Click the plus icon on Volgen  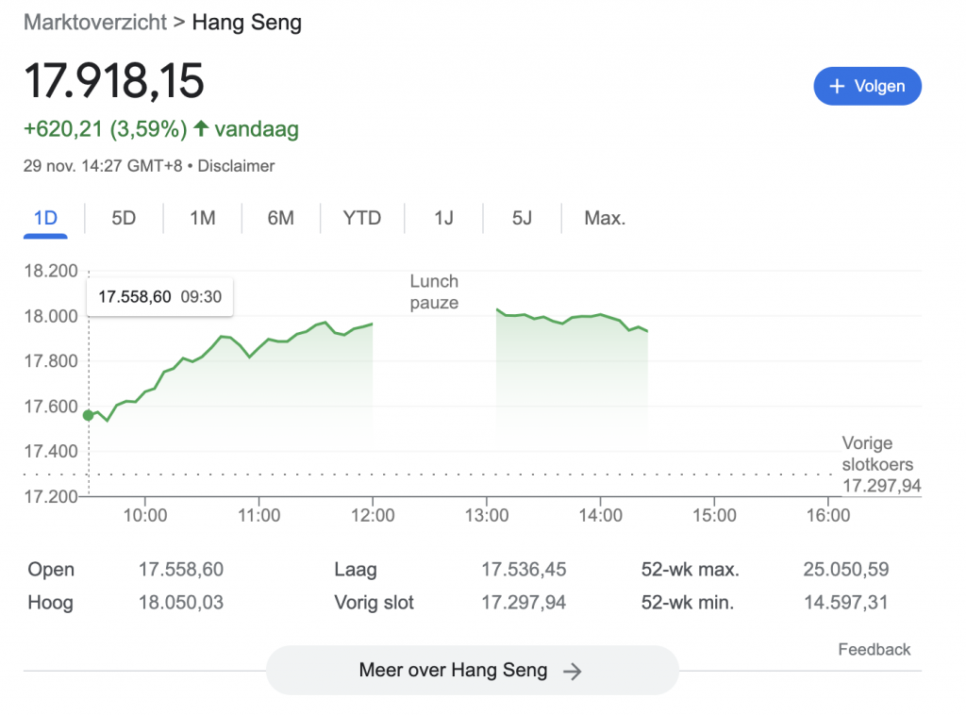836,86
